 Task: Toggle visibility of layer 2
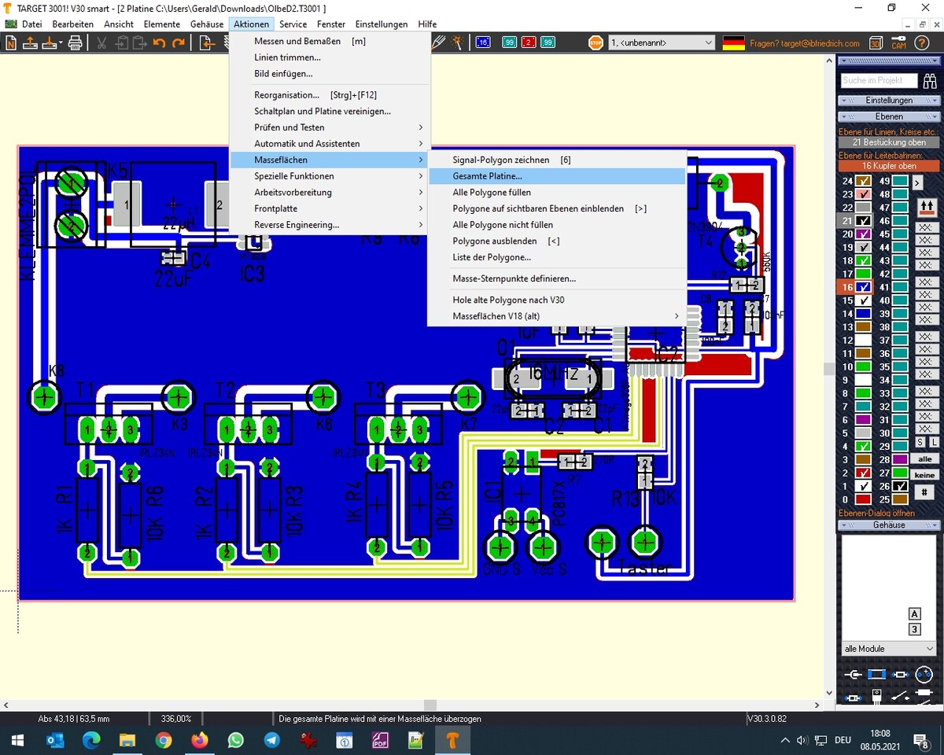click(863, 473)
